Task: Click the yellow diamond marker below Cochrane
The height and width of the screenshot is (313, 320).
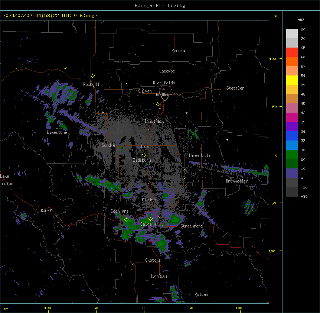Action: tap(126, 220)
